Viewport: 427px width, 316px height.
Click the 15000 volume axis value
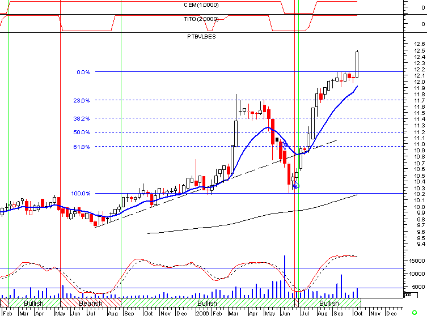click(417, 261)
